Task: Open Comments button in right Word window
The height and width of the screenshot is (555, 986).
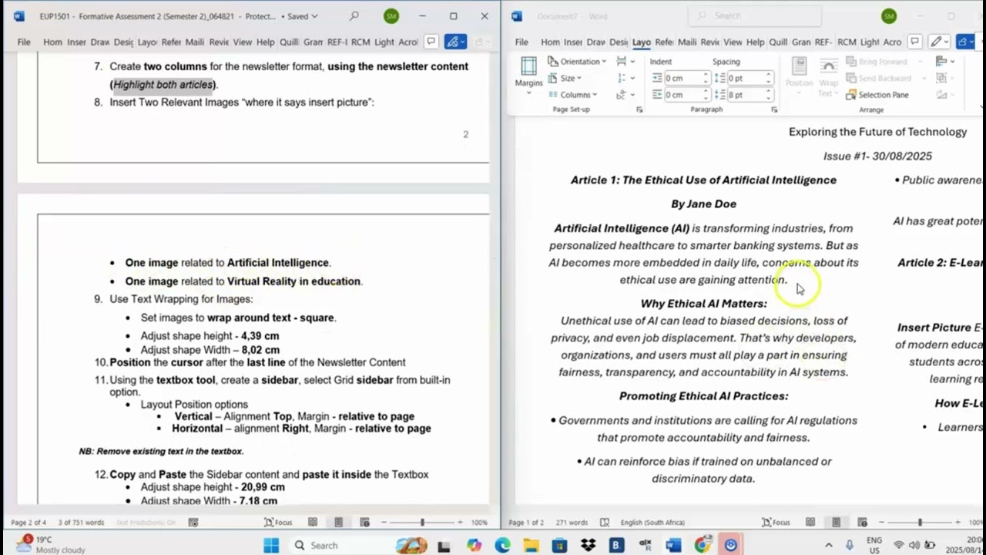Action: point(914,42)
